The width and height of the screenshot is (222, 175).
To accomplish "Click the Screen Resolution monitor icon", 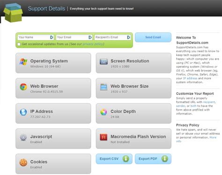I will click(x=104, y=62).
